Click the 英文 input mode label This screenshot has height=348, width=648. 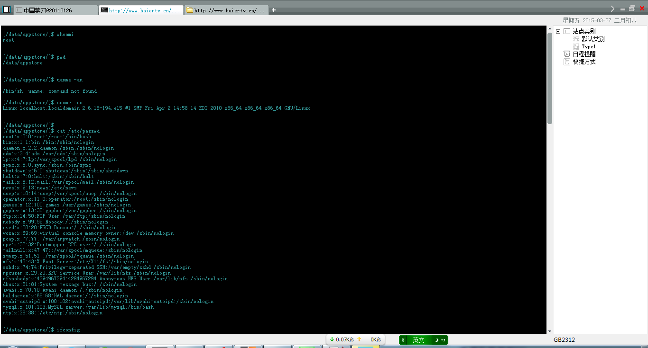(418, 340)
